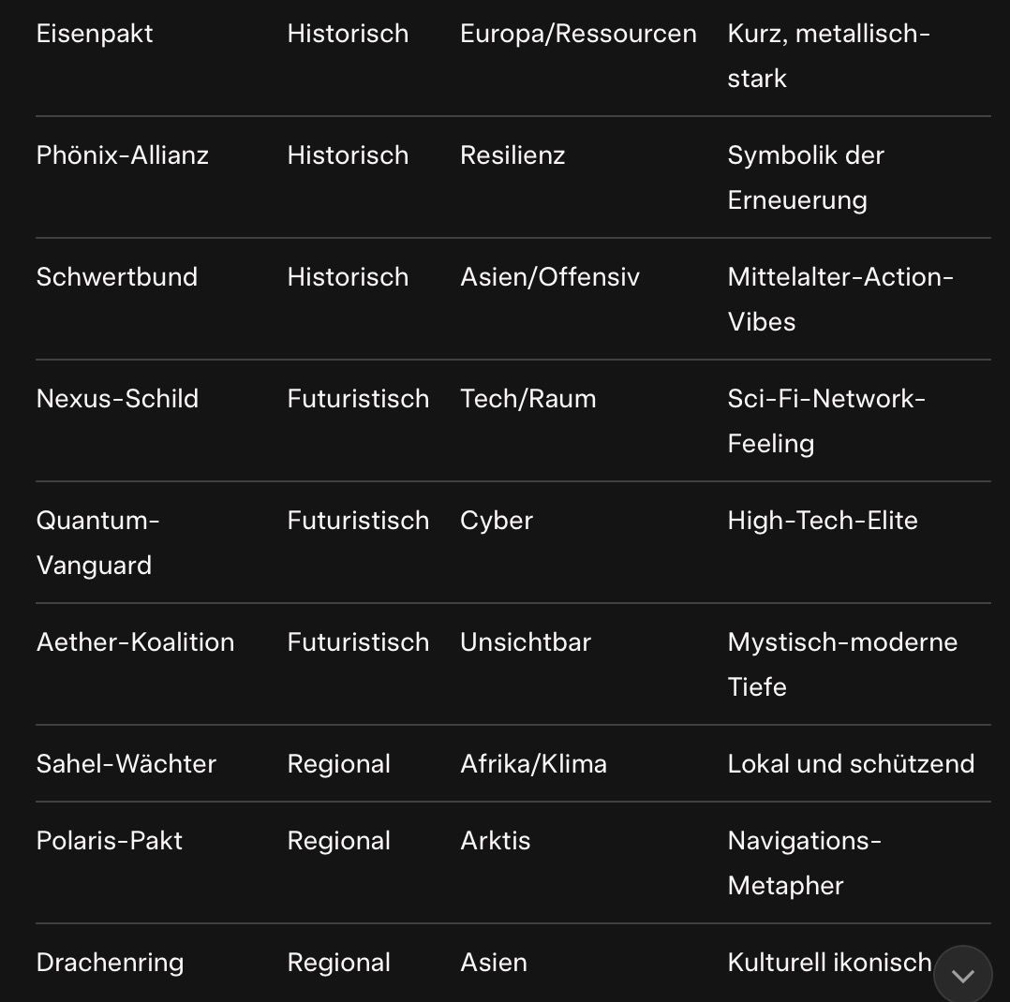The width and height of the screenshot is (1010, 1002).
Task: Click the Polaris-Pakt table entry
Action: (110, 841)
